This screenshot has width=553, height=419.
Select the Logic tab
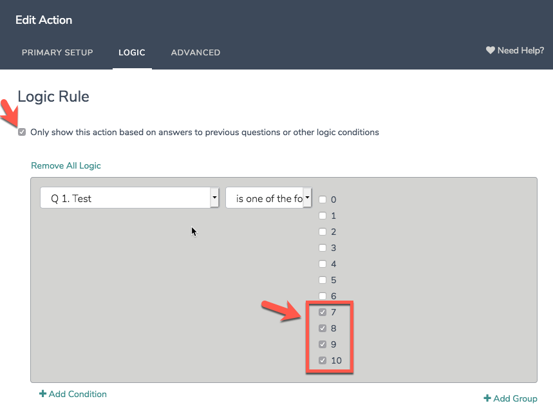[132, 53]
